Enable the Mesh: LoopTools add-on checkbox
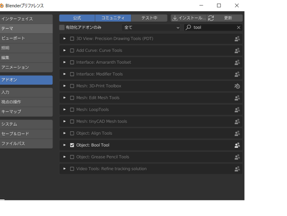The image size is (287, 216). point(72,110)
